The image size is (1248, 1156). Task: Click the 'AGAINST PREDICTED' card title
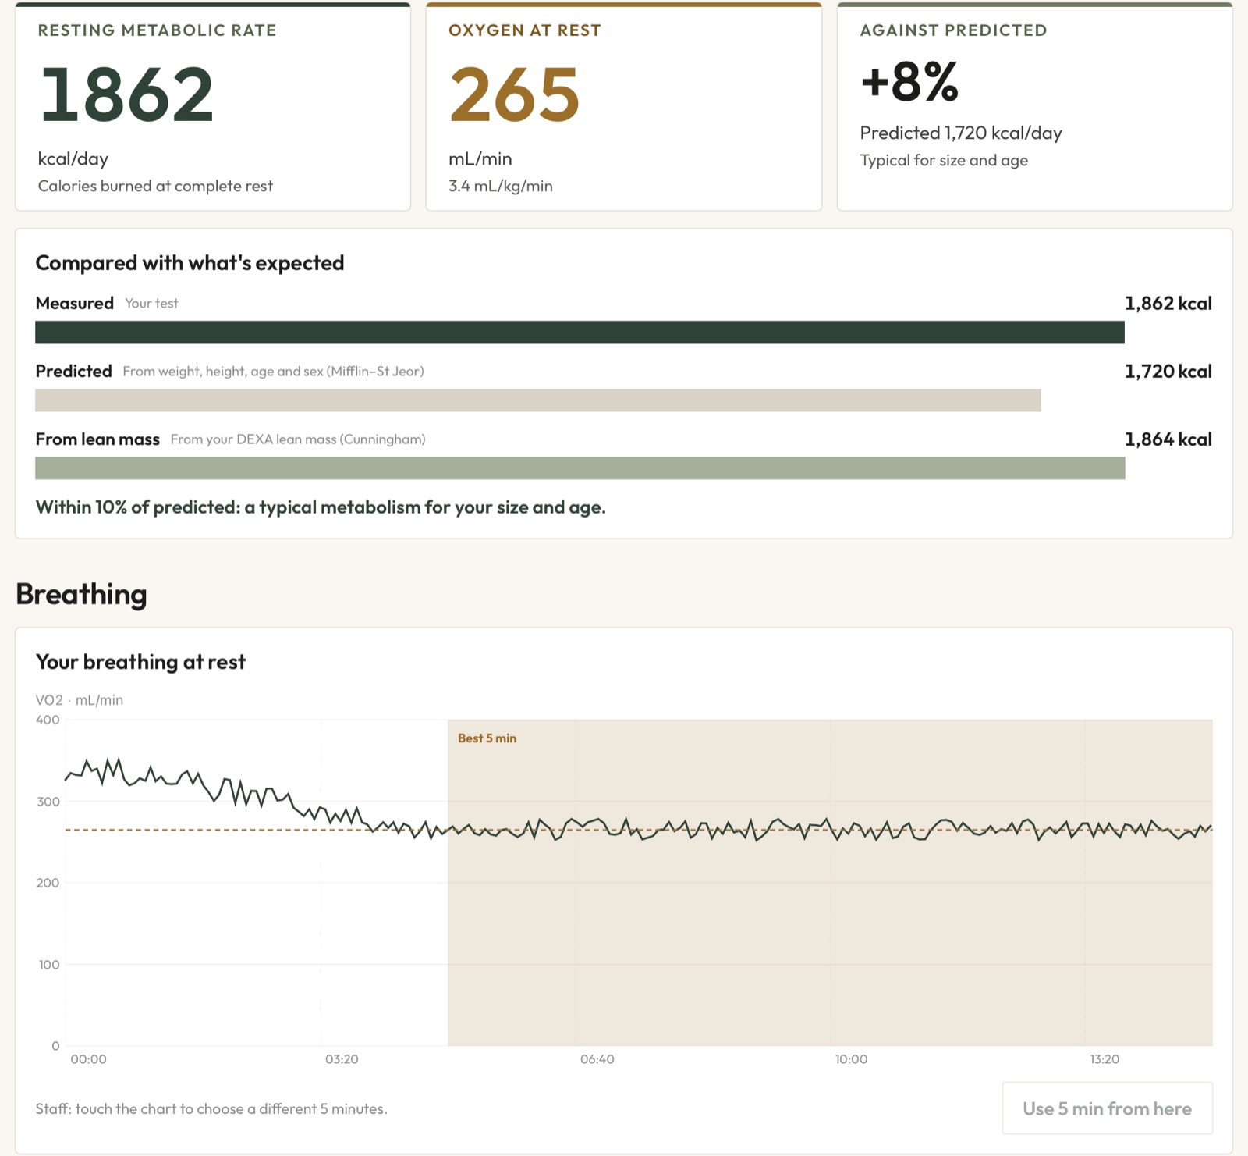click(x=953, y=30)
